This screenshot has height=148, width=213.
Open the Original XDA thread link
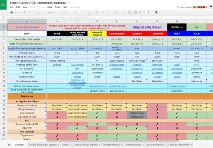[x=147, y=27]
